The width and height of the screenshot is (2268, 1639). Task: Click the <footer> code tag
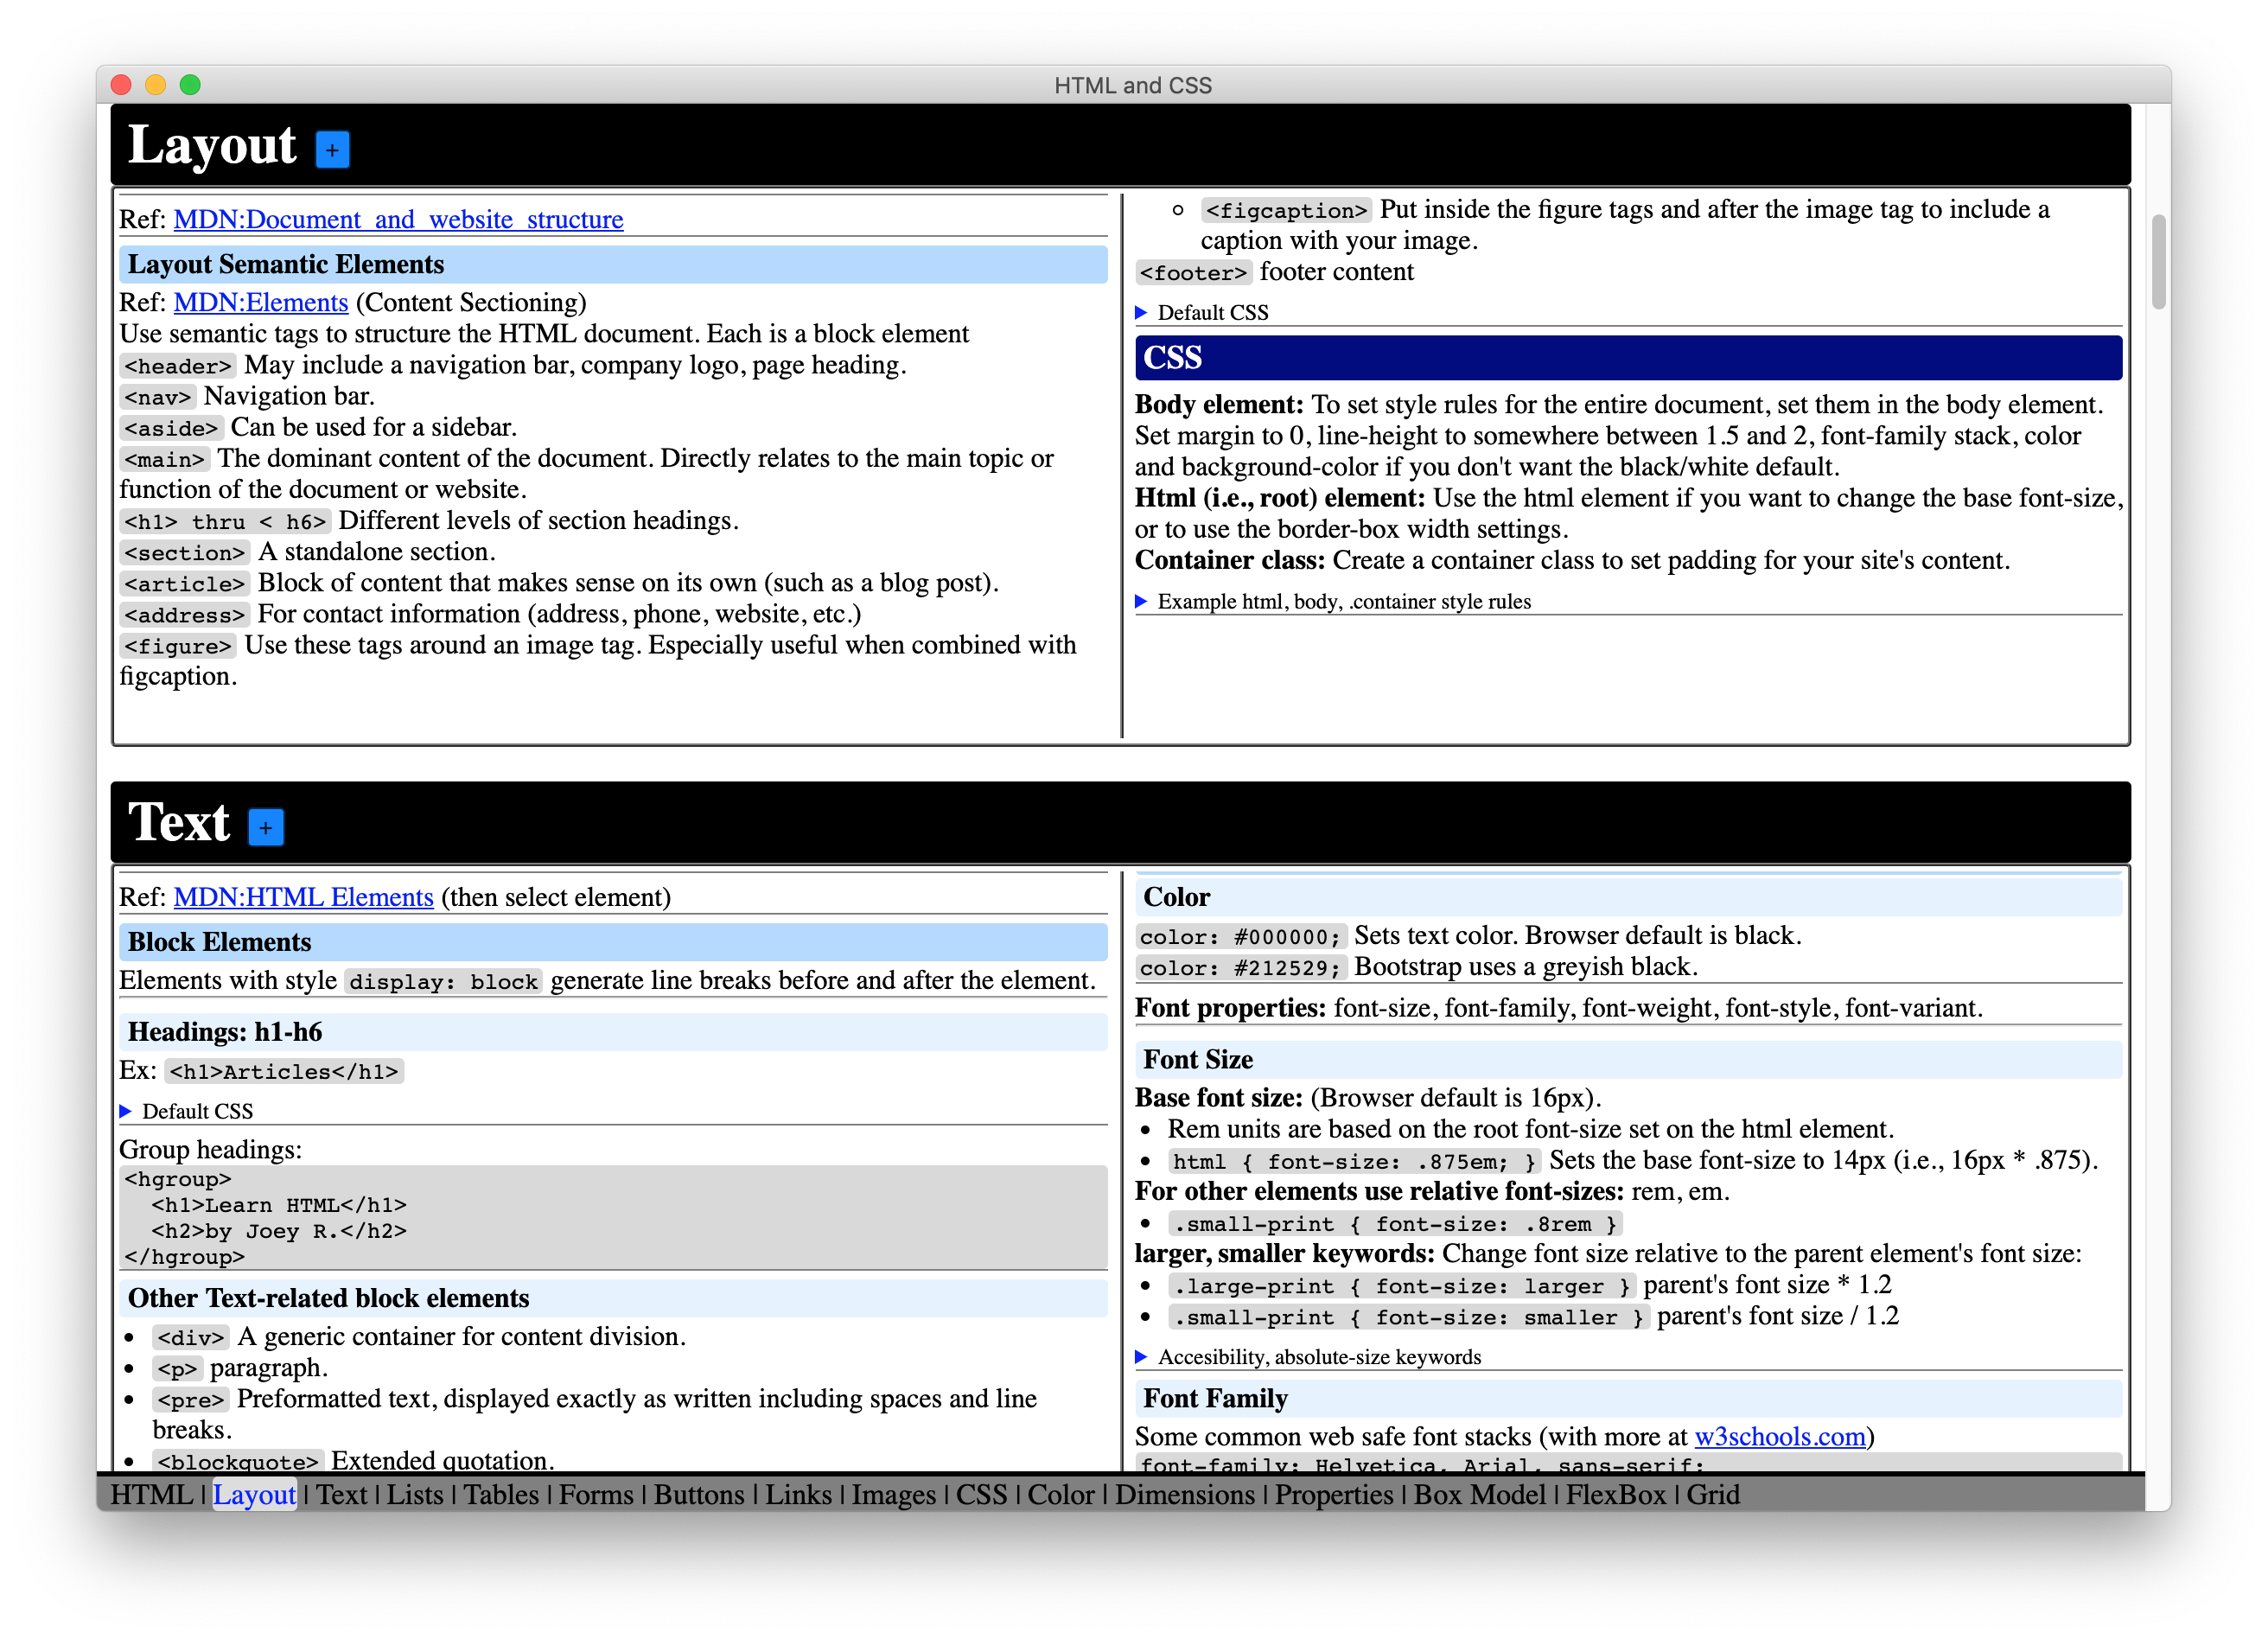[1194, 273]
